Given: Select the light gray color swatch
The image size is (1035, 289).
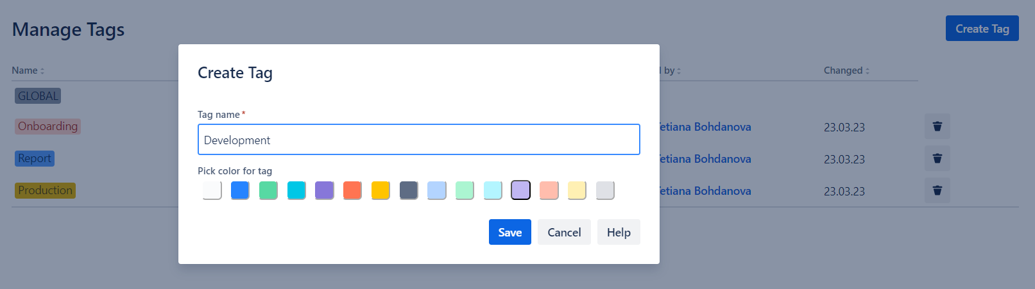Looking at the screenshot, I should [x=605, y=190].
